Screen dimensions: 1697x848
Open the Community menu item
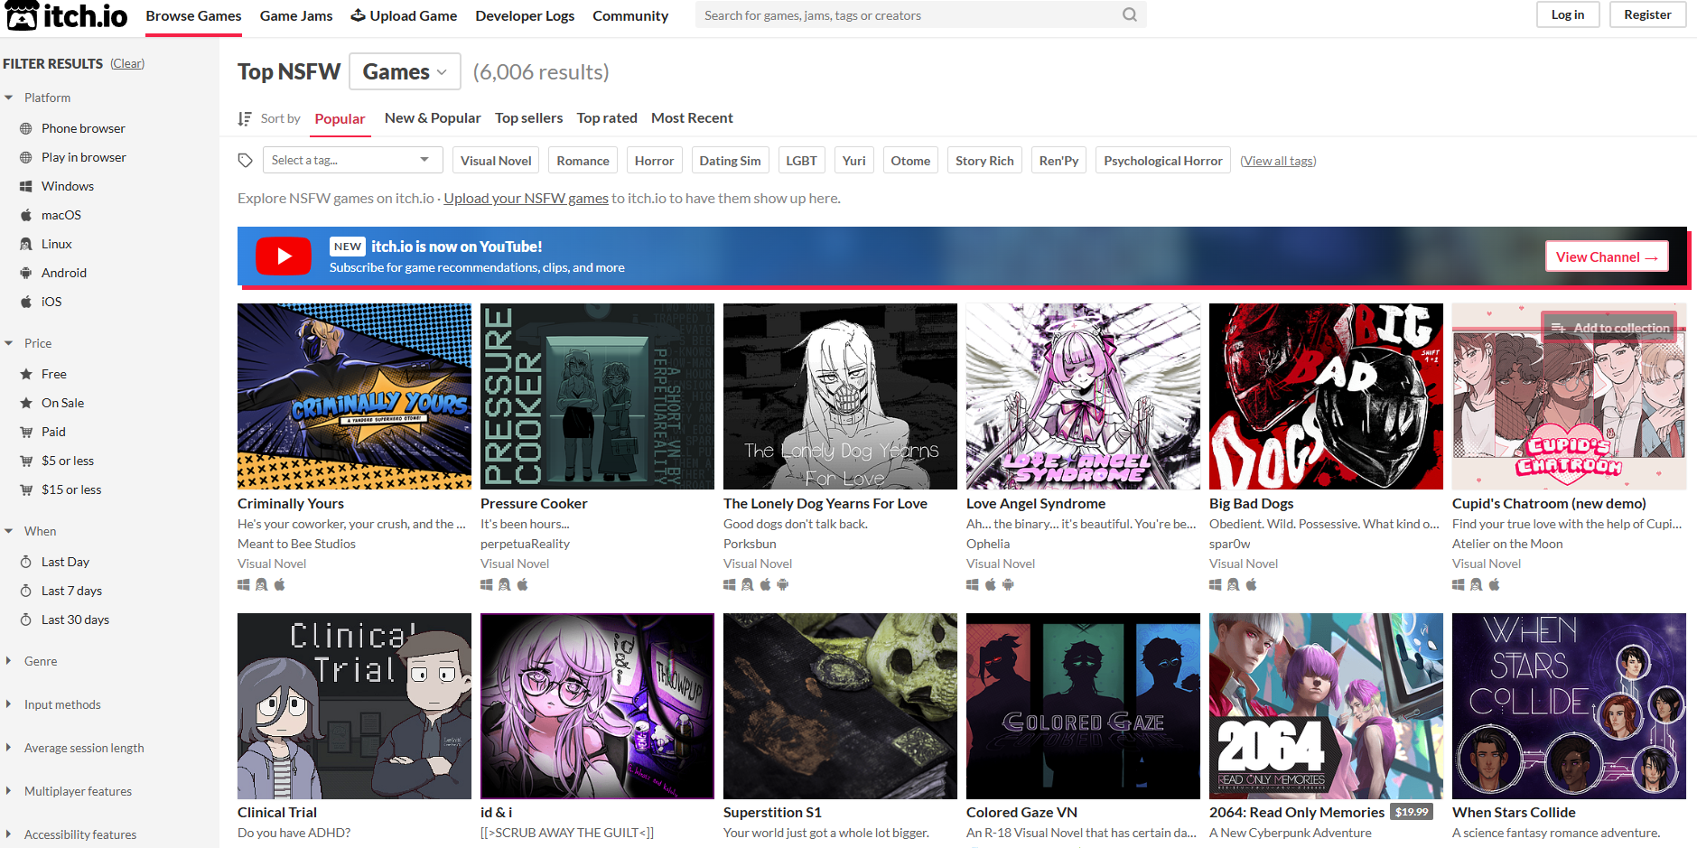coord(630,16)
